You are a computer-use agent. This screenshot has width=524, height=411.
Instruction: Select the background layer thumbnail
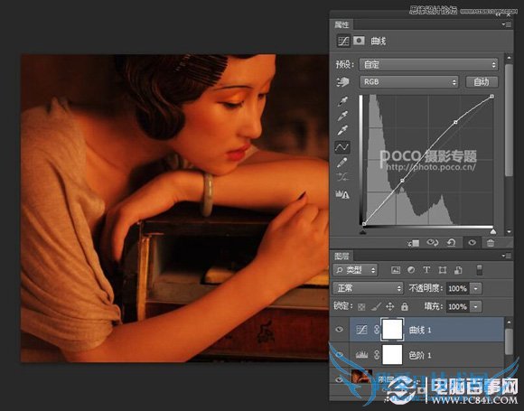pos(361,377)
